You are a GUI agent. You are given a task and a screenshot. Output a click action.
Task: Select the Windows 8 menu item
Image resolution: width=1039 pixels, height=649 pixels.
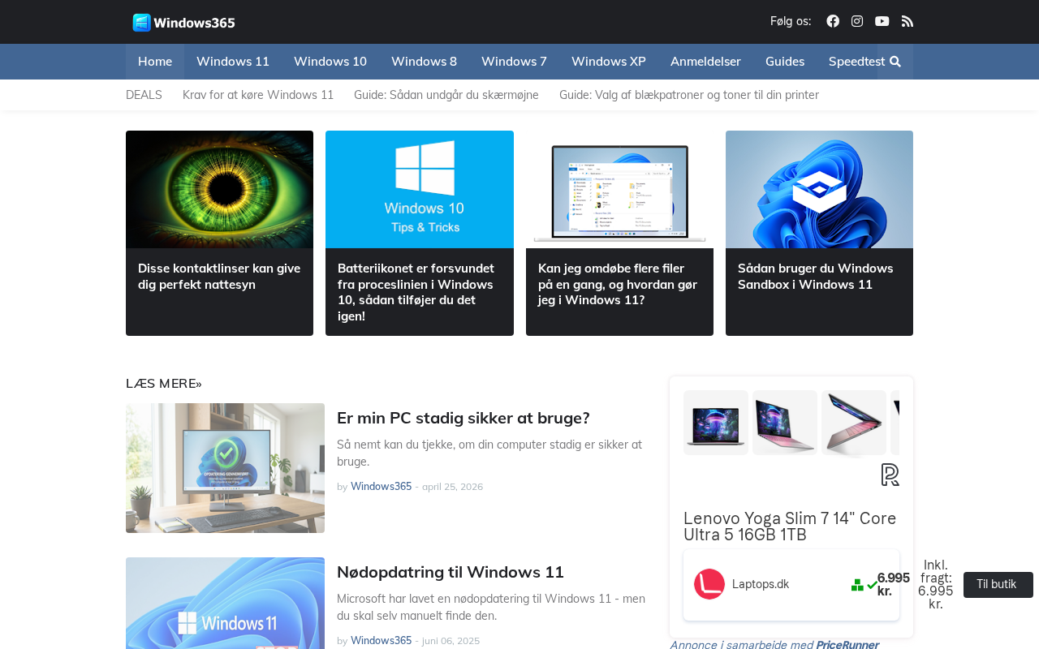point(424,62)
